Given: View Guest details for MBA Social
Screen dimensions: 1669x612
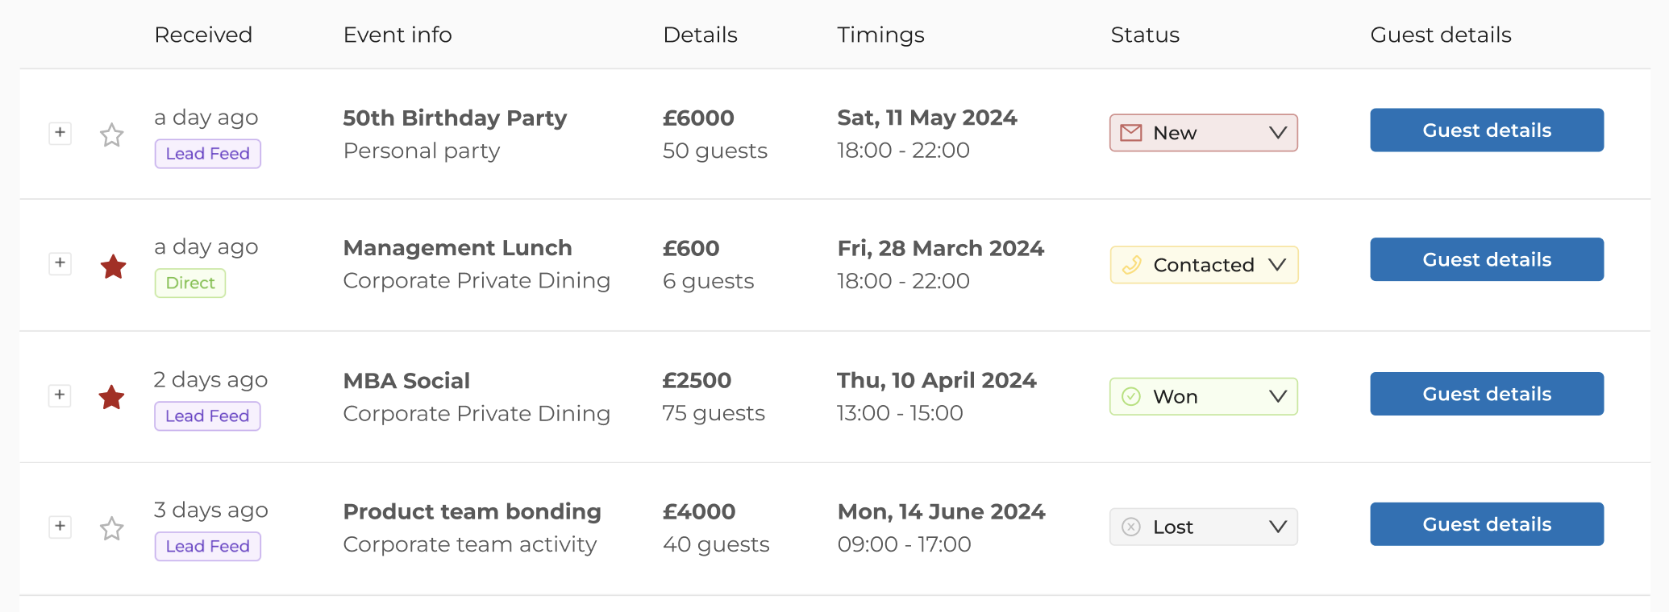Looking at the screenshot, I should click(1487, 394).
